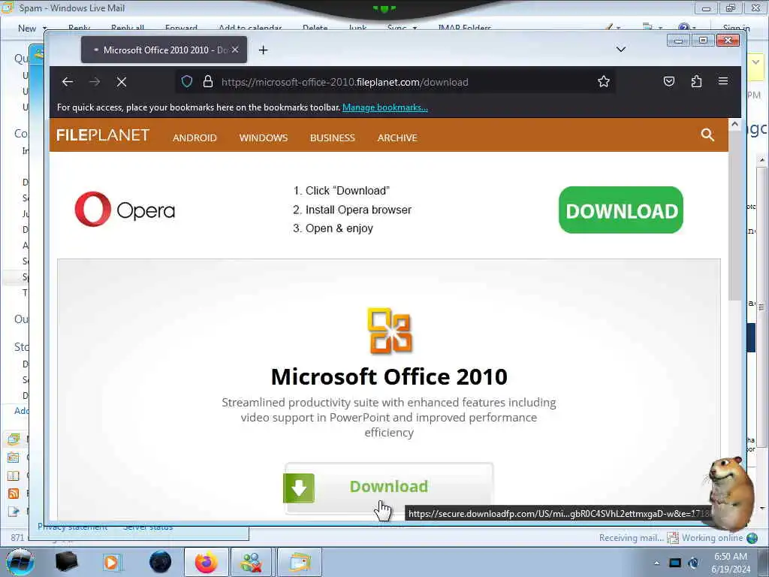Open the Windows Start orb
The image size is (769, 577).
pyautogui.click(x=20, y=562)
